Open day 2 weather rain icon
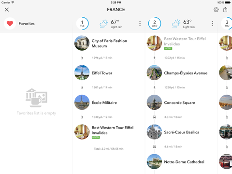Viewport: 232px width, 174px height. [x=176, y=24]
